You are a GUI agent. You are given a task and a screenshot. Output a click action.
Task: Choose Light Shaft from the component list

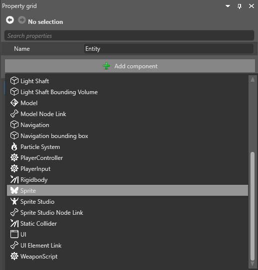point(127,81)
